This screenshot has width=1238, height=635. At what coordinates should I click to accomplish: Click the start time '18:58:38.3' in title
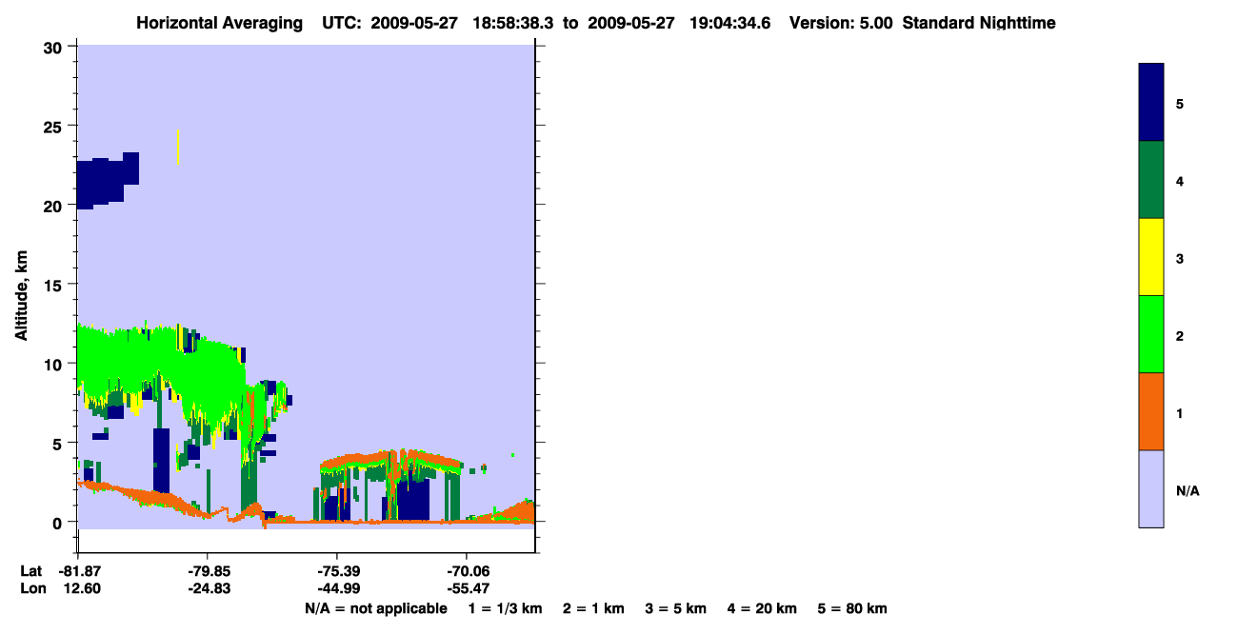(515, 23)
